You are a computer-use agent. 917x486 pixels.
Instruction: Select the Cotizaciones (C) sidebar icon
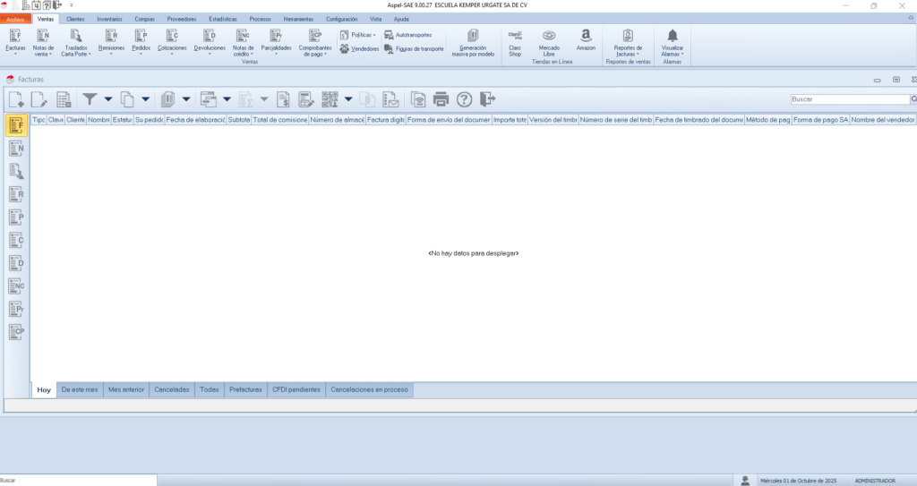tap(17, 241)
